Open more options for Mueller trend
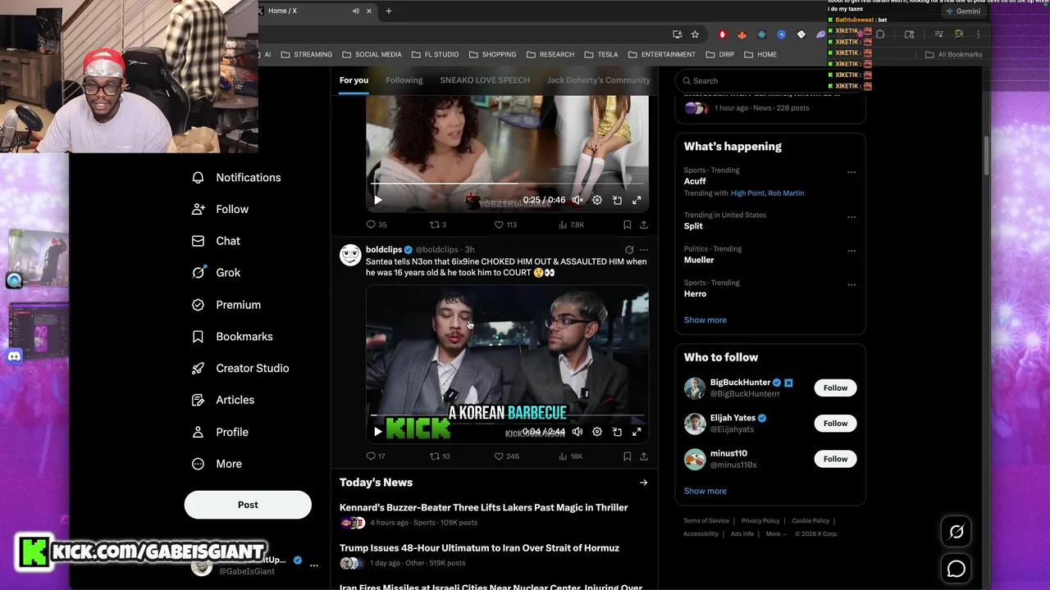Image resolution: width=1050 pixels, height=590 pixels. coord(851,252)
